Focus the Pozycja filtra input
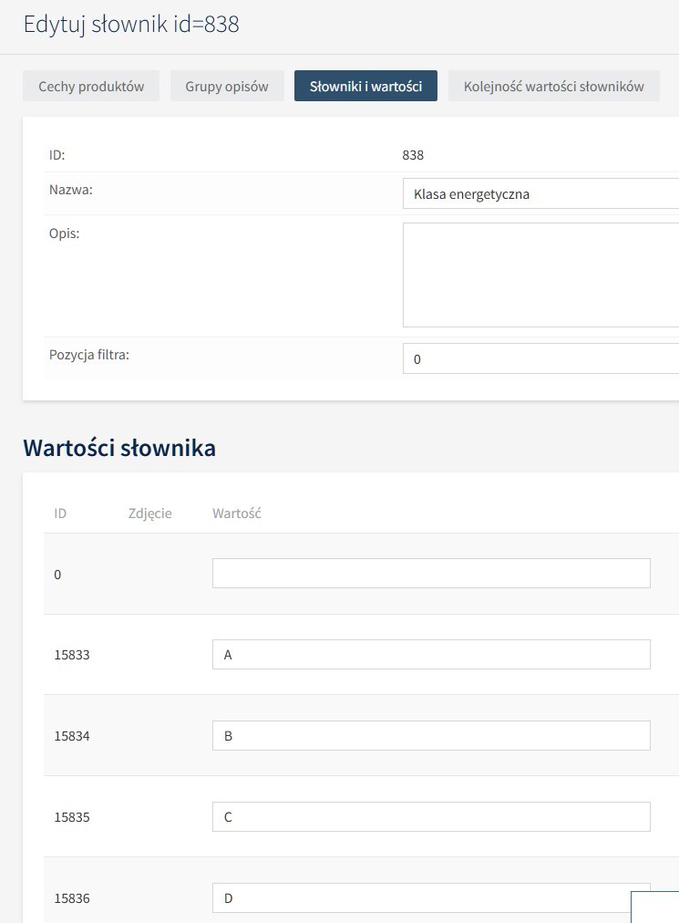Image resolution: width=679 pixels, height=923 pixels. coord(540,358)
